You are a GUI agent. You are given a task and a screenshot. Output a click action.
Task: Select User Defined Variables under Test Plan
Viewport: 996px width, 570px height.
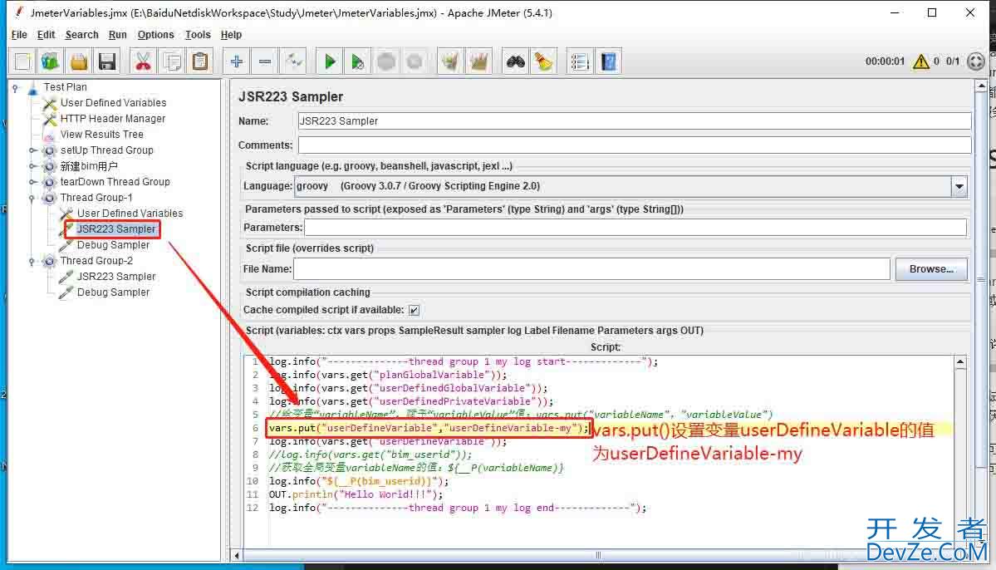(x=113, y=103)
